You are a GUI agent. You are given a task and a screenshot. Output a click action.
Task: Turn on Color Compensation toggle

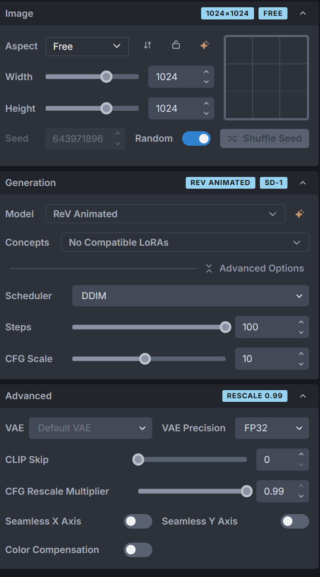pos(138,550)
